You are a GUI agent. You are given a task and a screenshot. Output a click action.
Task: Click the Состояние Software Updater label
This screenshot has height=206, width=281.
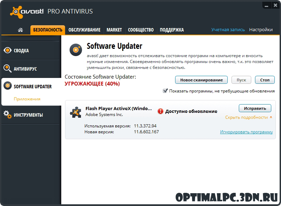point(100,77)
